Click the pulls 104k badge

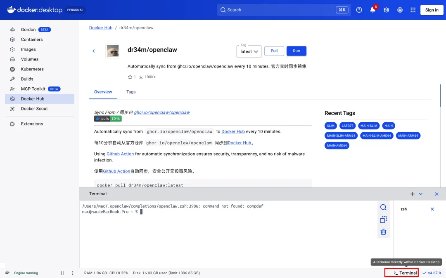[x=108, y=119]
